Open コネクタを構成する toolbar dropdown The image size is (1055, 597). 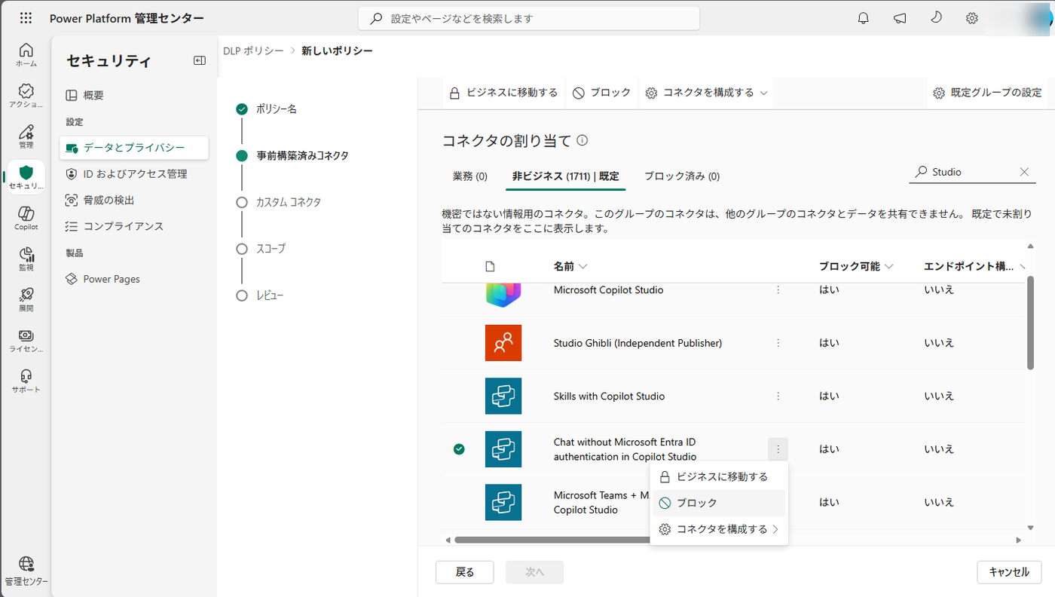(x=706, y=93)
